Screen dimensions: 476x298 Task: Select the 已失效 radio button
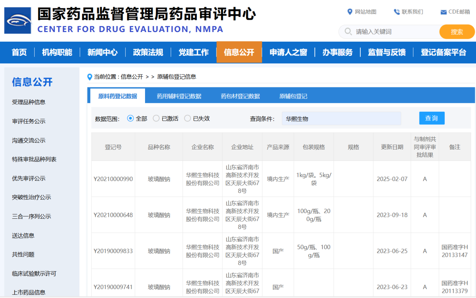tap(187, 118)
